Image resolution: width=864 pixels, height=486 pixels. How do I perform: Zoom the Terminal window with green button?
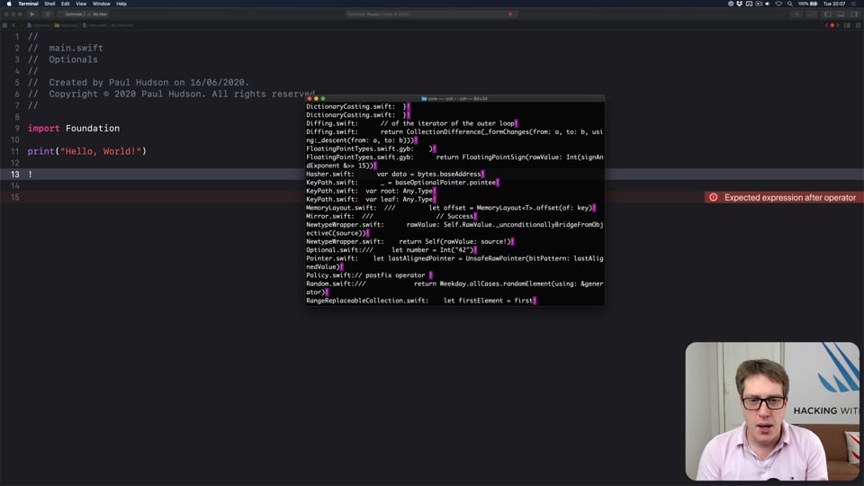pos(323,99)
